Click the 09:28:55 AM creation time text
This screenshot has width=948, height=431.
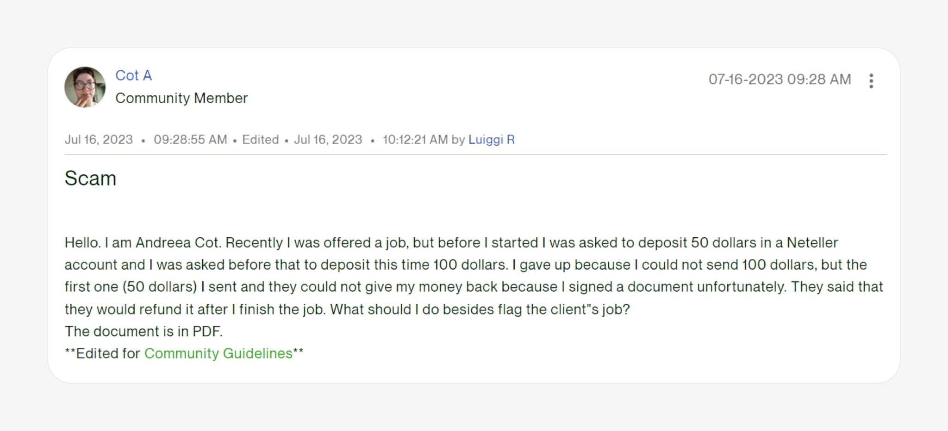pos(191,139)
